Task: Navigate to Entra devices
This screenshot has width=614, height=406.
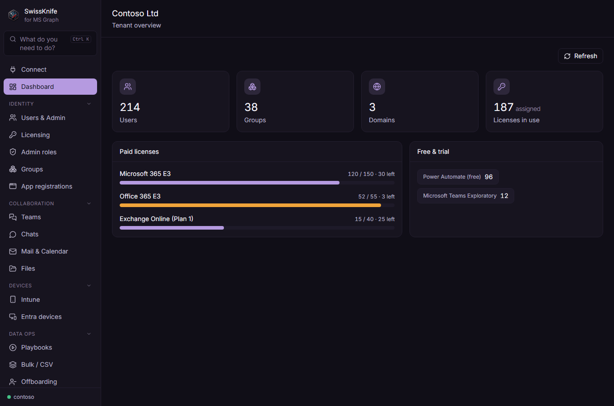Action: tap(50, 317)
